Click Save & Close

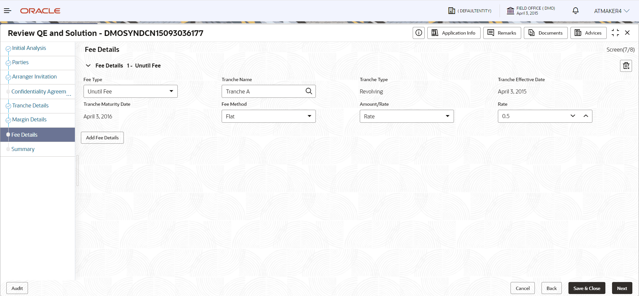[587, 288]
